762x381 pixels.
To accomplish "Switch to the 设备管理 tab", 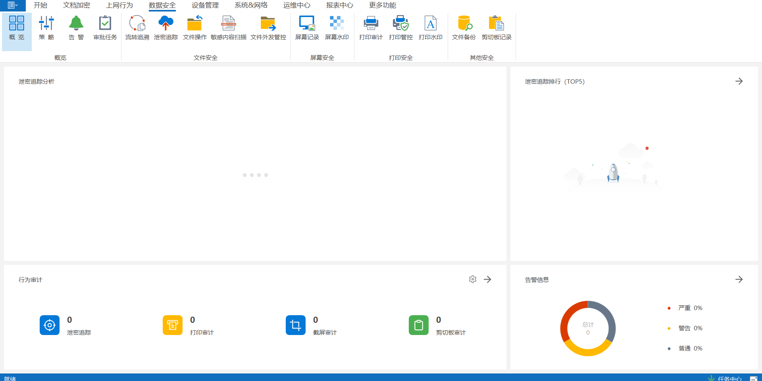I will coord(205,5).
